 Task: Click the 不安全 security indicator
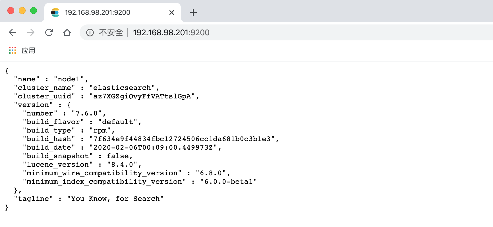pos(111,32)
